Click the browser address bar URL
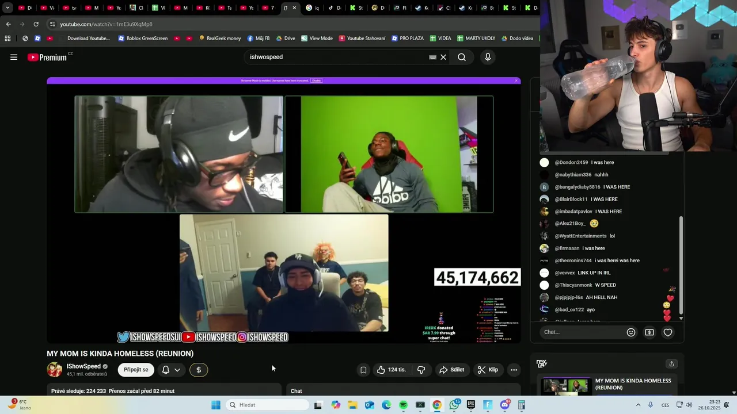Image resolution: width=737 pixels, height=414 pixels. [106, 24]
